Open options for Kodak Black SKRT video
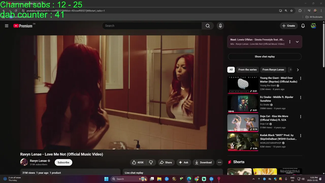325x183 pixels. [301, 136]
